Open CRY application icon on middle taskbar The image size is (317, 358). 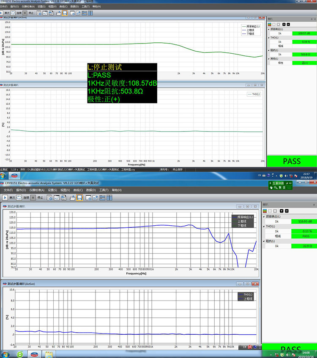[14, 175]
